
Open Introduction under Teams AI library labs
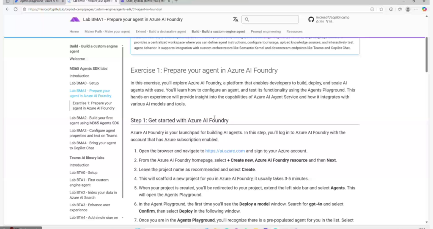[79, 165]
